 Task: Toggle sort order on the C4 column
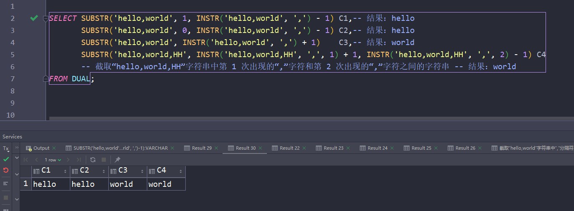click(x=181, y=171)
